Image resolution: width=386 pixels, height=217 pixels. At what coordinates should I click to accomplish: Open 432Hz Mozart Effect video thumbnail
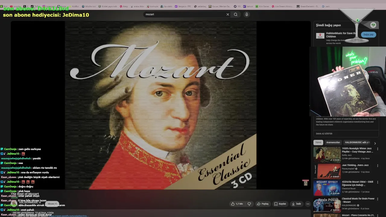pyautogui.click(x=327, y=188)
